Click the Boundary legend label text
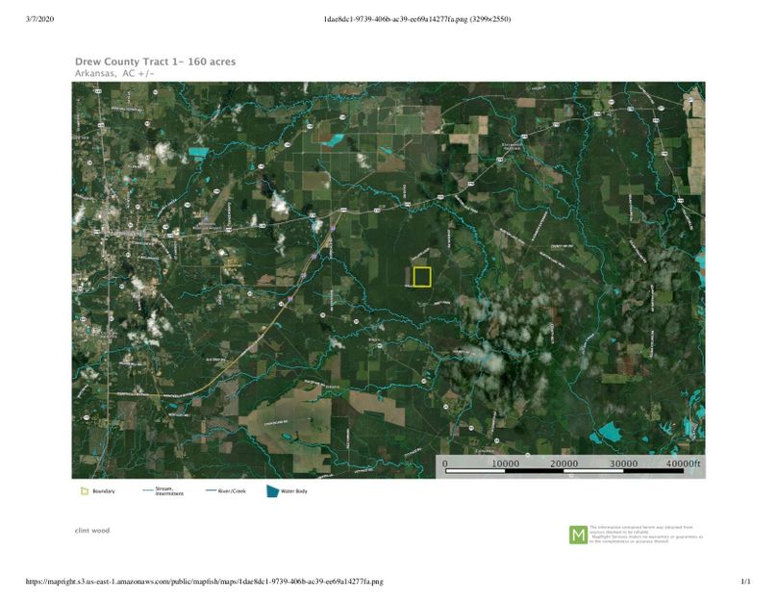 pos(104,491)
